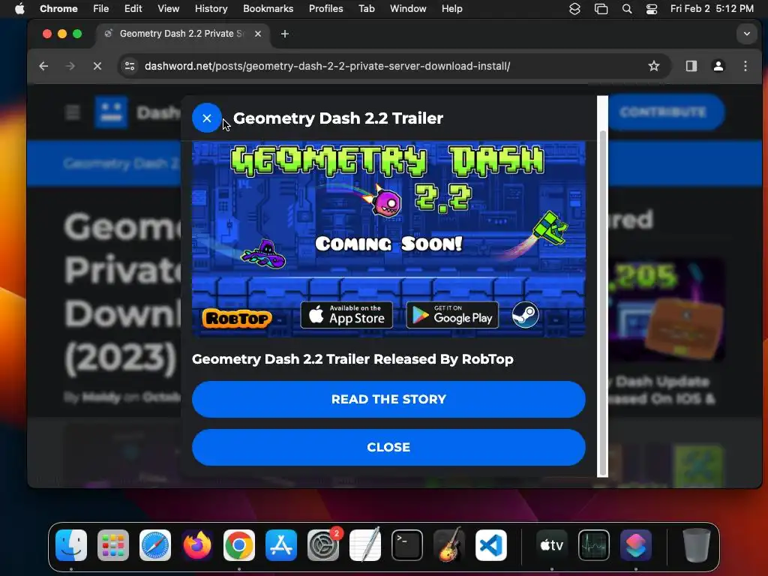Open the Bookmarks menu
Screen dimensions: 768x576
268,9
